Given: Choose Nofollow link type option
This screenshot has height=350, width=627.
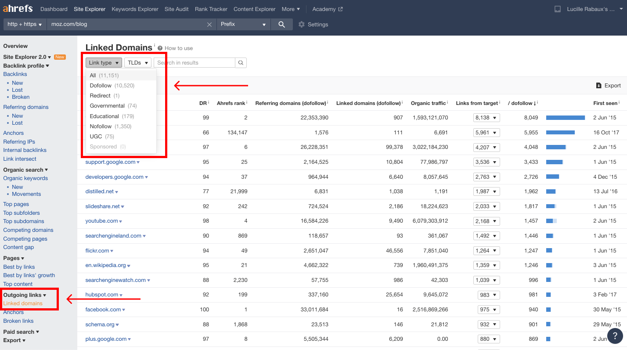Looking at the screenshot, I should coord(101,126).
